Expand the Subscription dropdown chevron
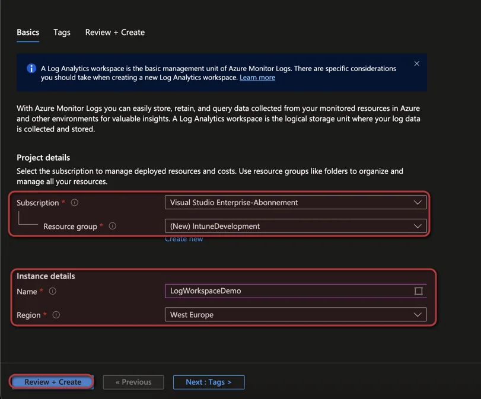 pos(418,202)
